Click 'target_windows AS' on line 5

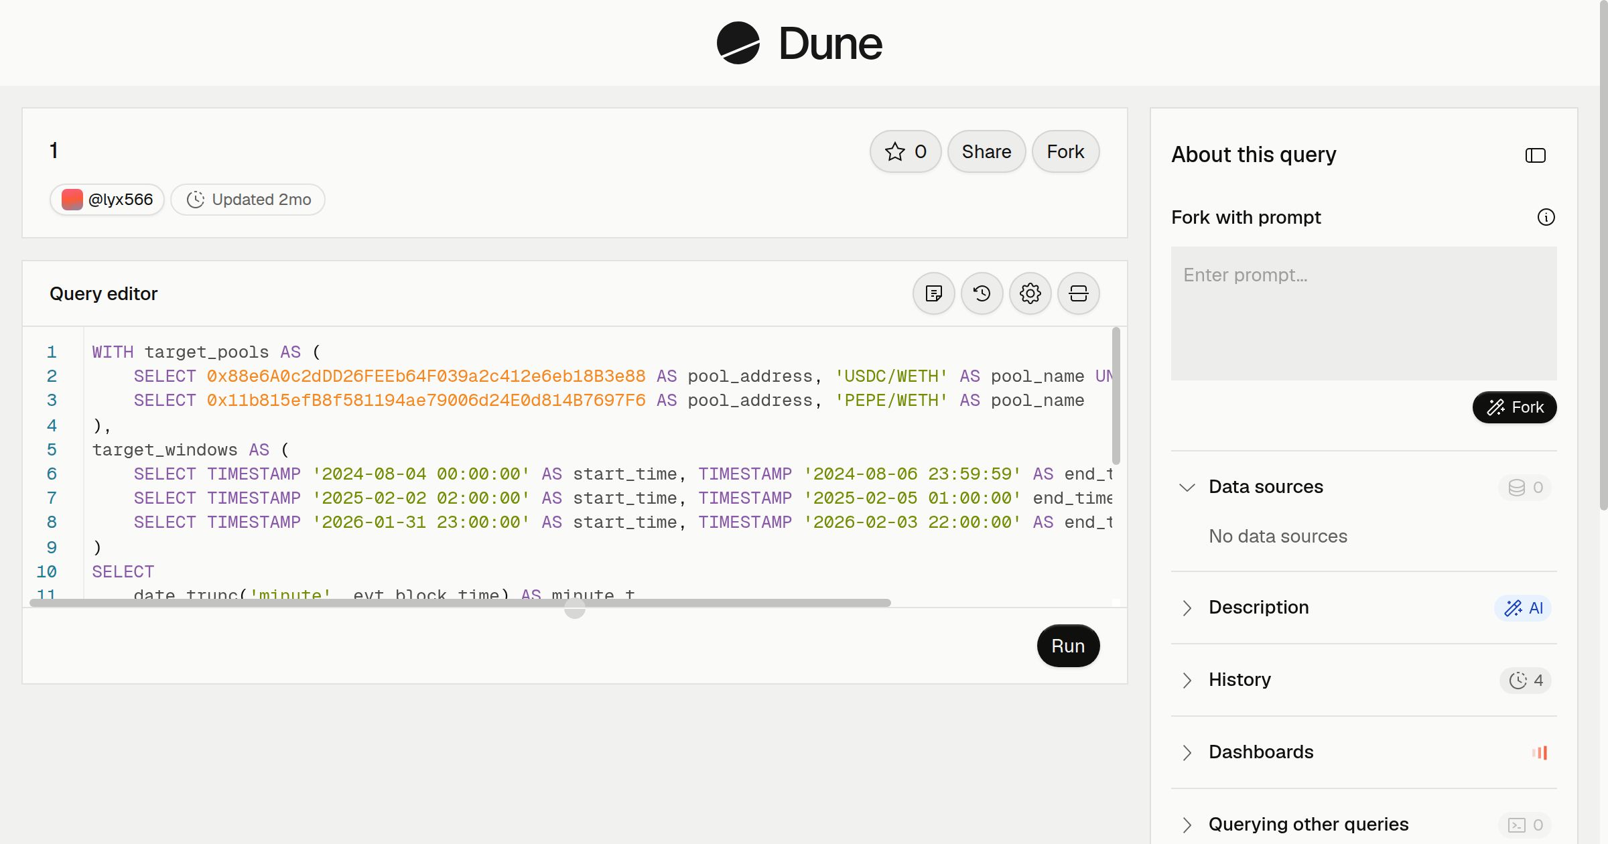(181, 449)
